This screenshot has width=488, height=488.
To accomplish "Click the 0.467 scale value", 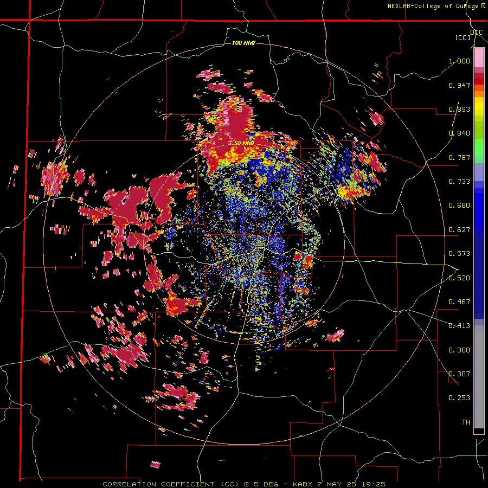I will pyautogui.click(x=459, y=302).
